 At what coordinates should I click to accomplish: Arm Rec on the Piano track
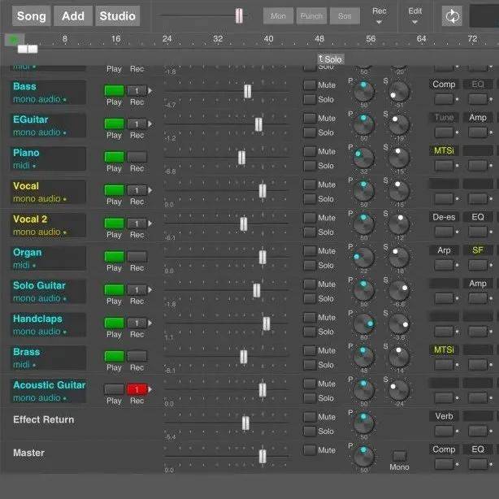pyautogui.click(x=137, y=157)
